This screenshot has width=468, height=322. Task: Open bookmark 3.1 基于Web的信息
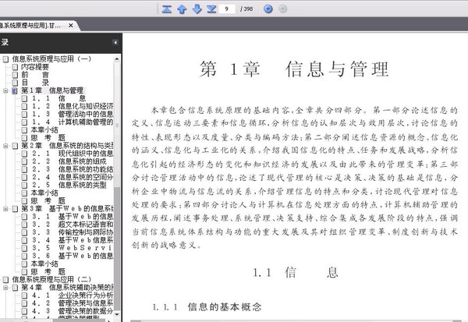(x=73, y=217)
